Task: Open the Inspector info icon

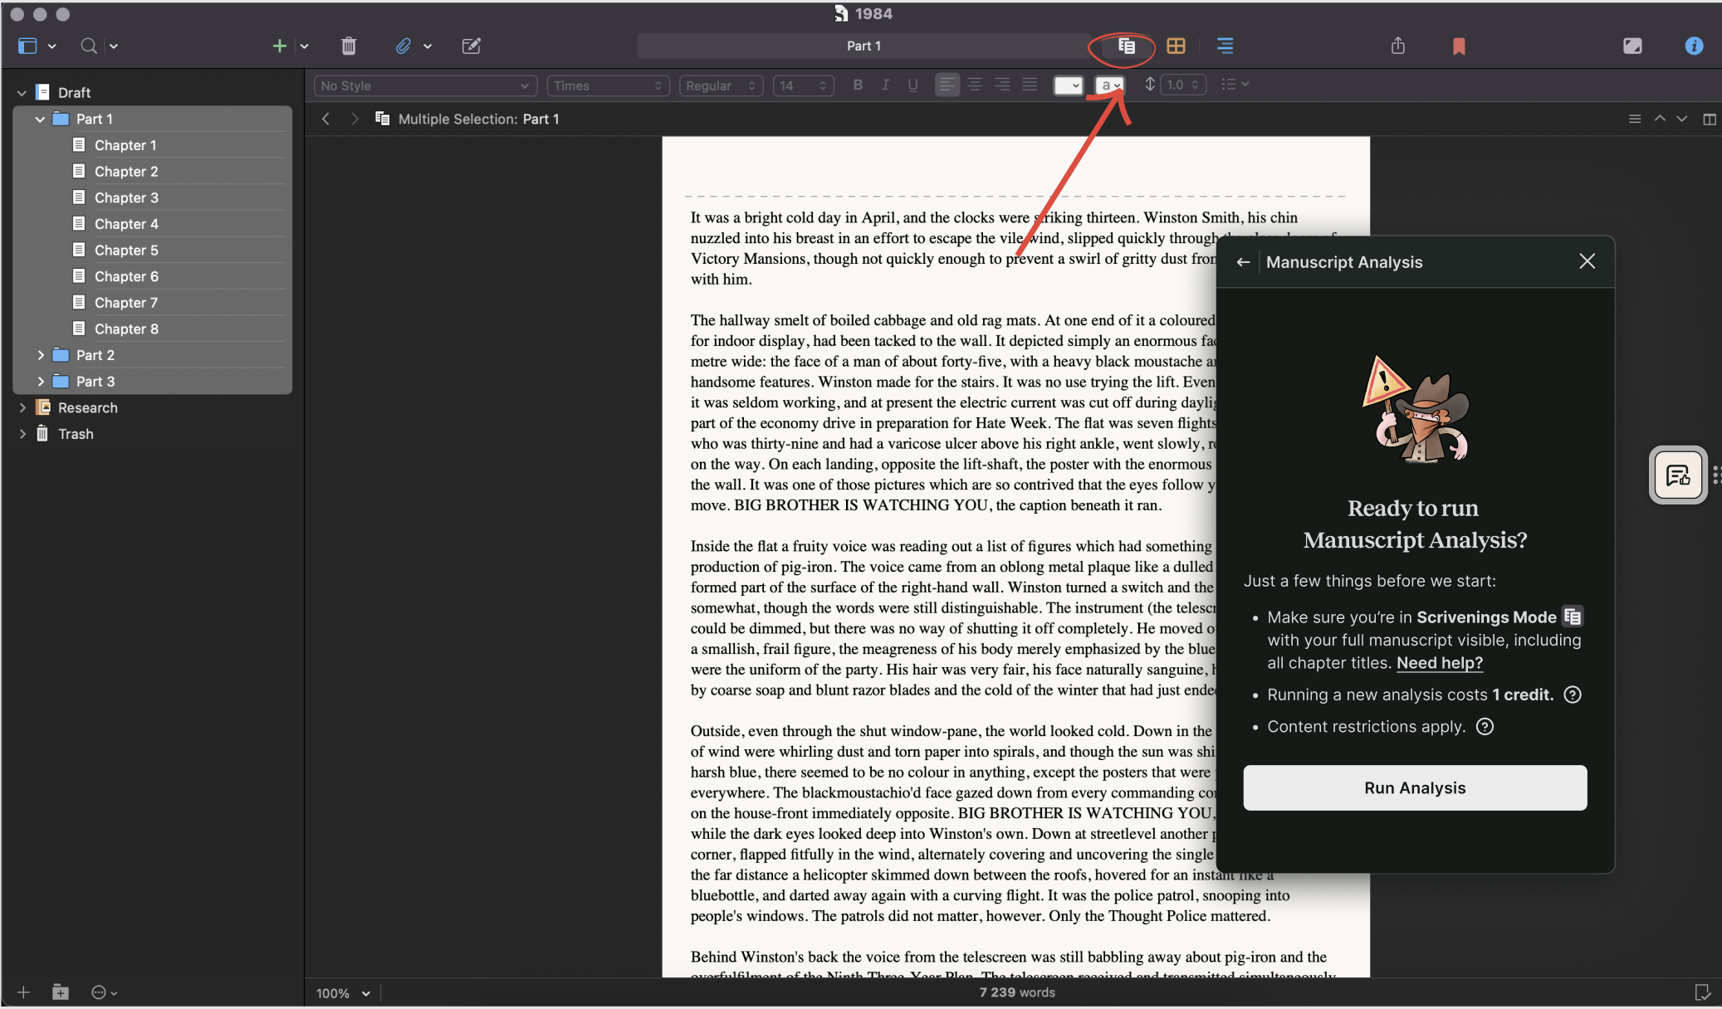Action: (x=1694, y=46)
